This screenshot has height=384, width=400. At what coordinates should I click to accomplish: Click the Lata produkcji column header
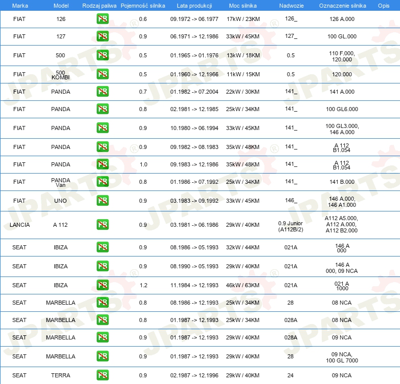(x=194, y=6)
